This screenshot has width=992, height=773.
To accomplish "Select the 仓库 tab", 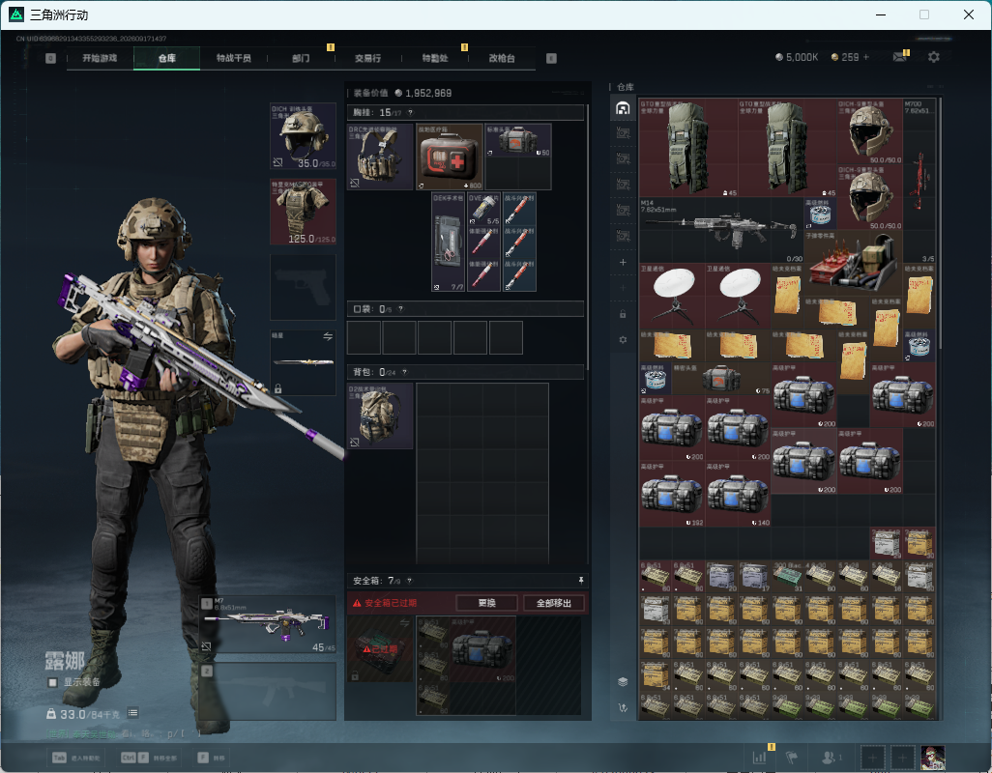I will tap(167, 58).
